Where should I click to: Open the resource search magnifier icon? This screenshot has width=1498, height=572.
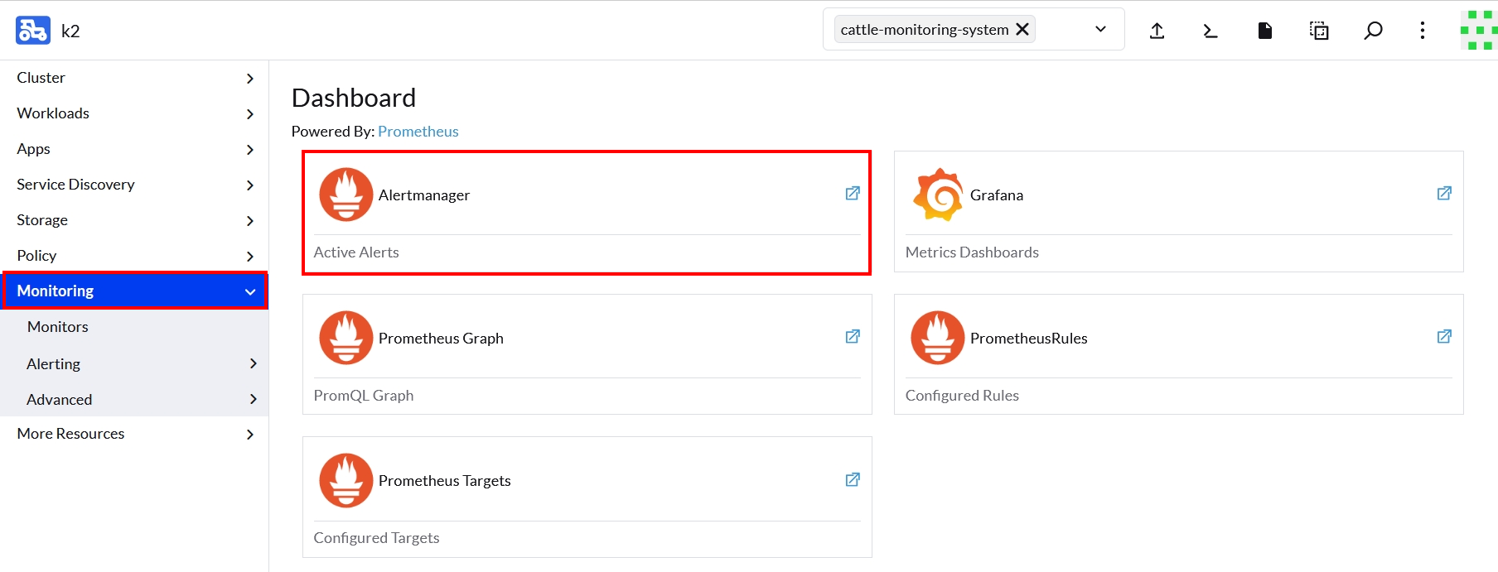1373,31
